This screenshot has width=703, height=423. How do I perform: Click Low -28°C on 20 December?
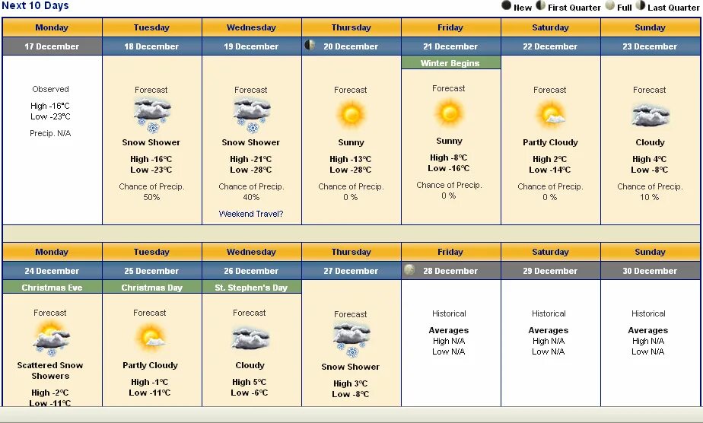(x=351, y=170)
